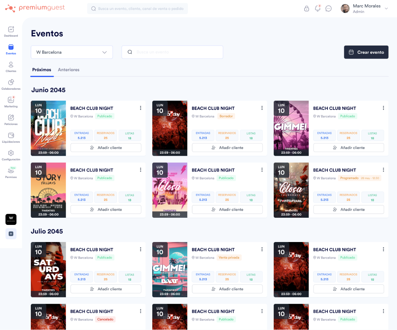This screenshot has height=330, width=397.
Task: Open the Story Fridays poster thumbnail
Action: pos(48,190)
